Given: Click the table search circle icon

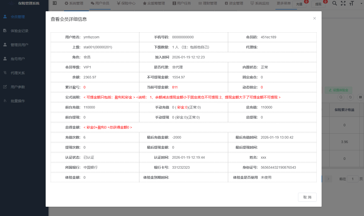Looking at the screenshot, I should click(x=341, y=97).
